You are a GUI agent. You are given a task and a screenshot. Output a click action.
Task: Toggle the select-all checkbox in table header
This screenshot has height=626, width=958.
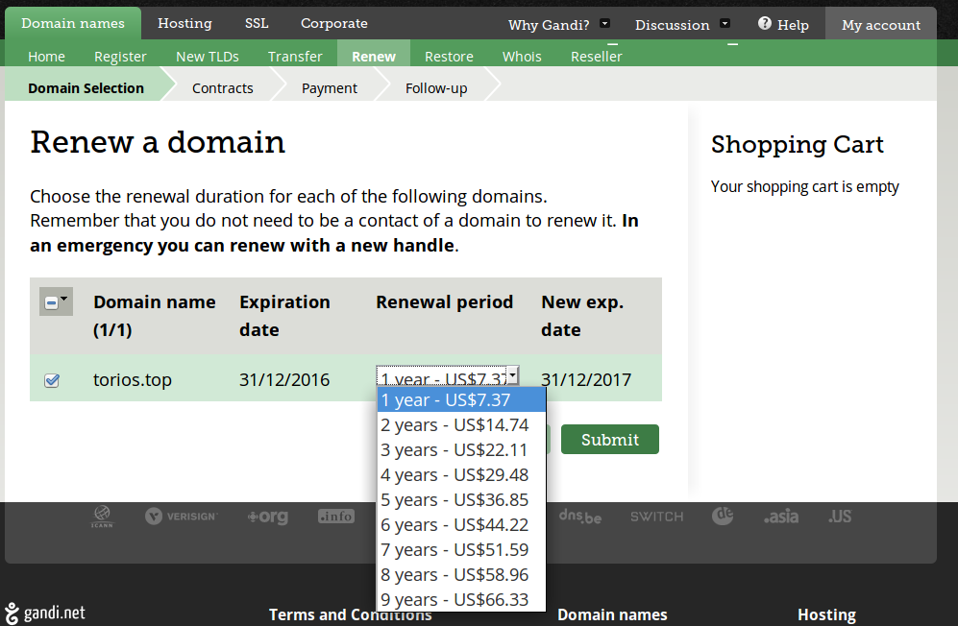(x=52, y=302)
